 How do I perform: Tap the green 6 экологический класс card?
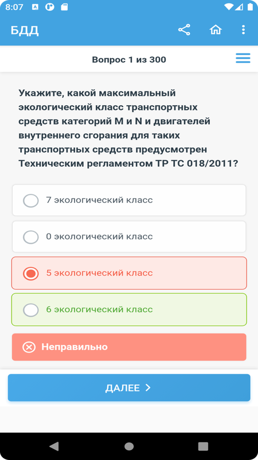tap(129, 309)
